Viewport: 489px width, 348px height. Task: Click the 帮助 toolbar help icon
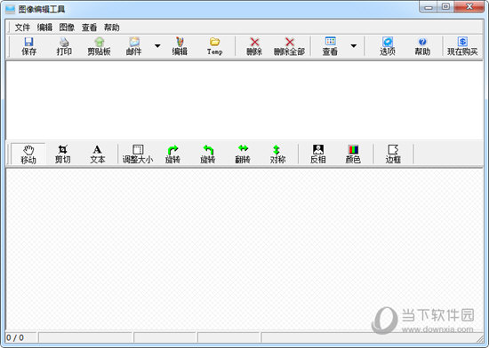pos(422,46)
